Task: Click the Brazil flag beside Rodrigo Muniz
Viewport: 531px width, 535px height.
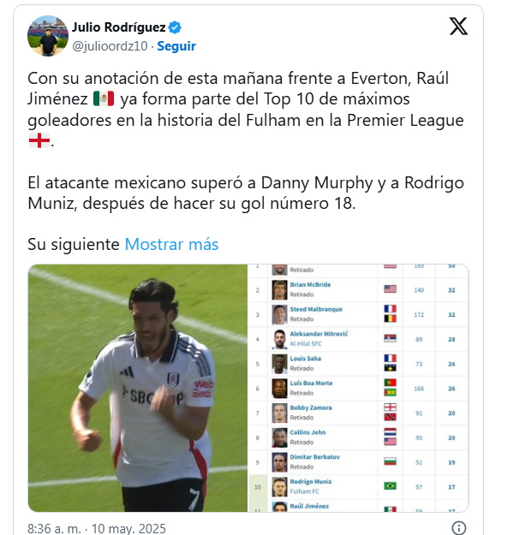Action: tap(390, 485)
